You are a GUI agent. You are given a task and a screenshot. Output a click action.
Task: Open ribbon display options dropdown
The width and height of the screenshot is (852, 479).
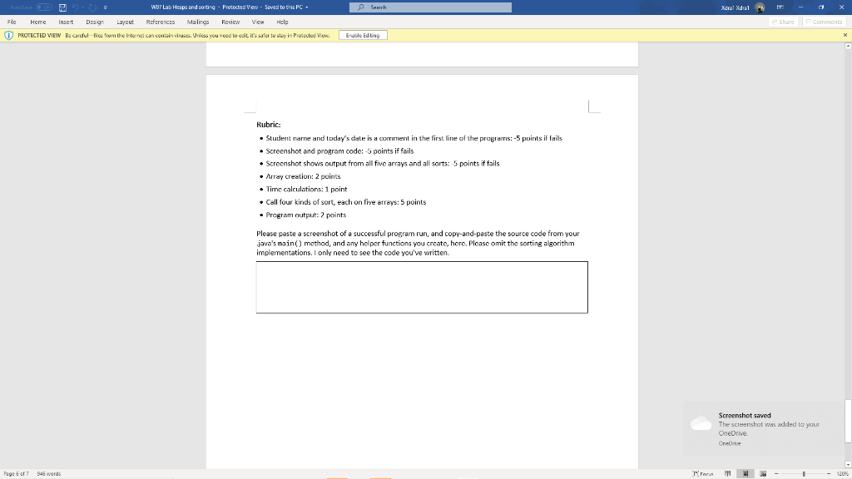[x=779, y=7]
